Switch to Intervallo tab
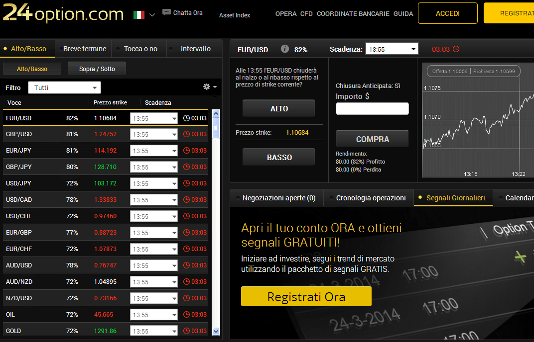 (195, 49)
